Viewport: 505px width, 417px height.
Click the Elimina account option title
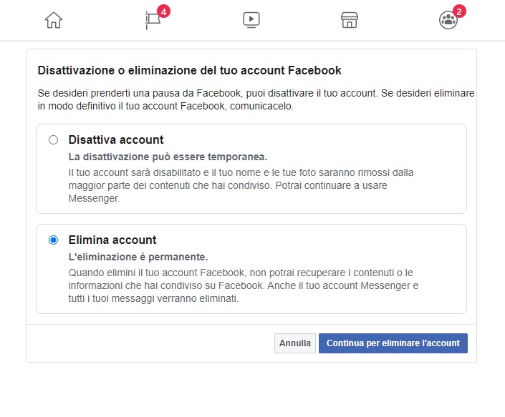(112, 240)
